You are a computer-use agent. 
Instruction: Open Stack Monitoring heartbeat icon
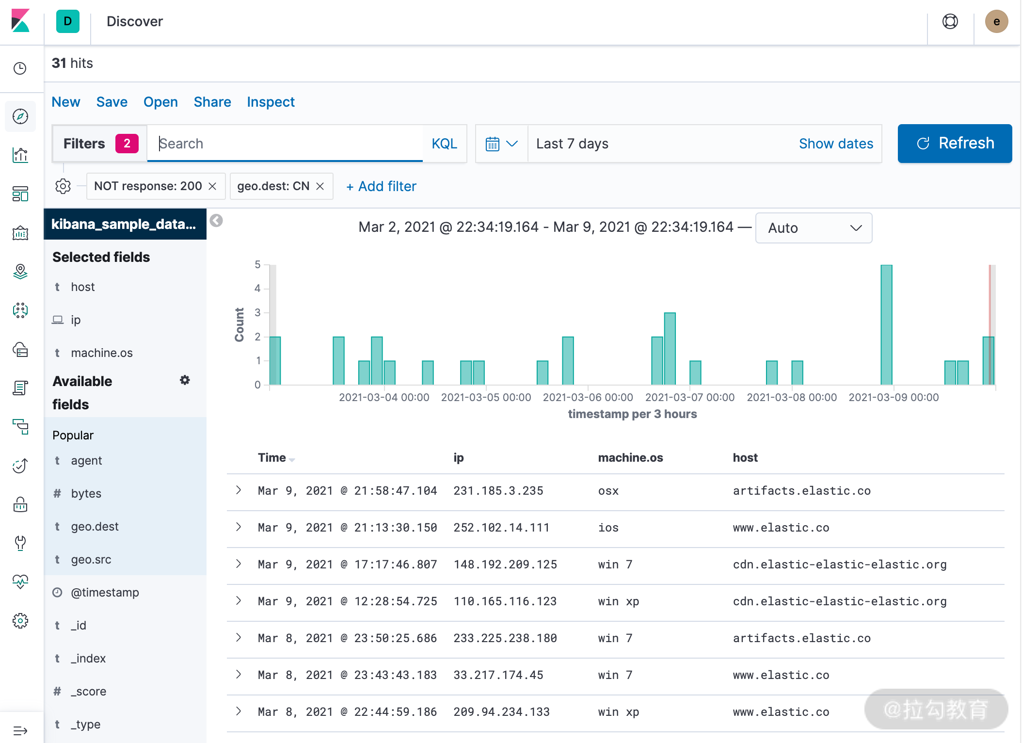pos(20,582)
